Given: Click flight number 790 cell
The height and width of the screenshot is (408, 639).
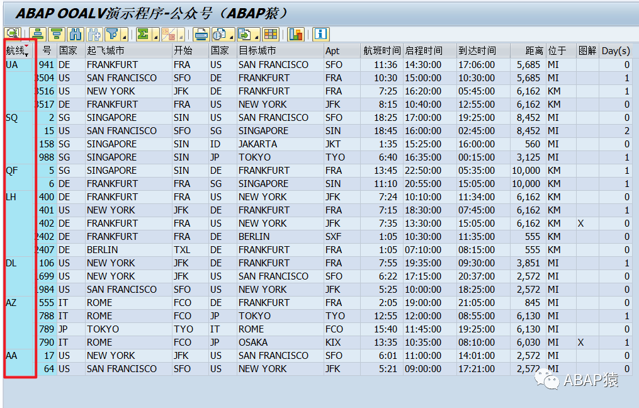Looking at the screenshot, I should 46,343.
